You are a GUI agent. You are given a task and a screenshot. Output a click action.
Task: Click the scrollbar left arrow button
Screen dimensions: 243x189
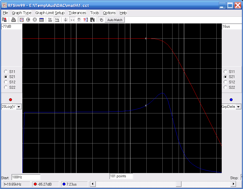(93, 184)
